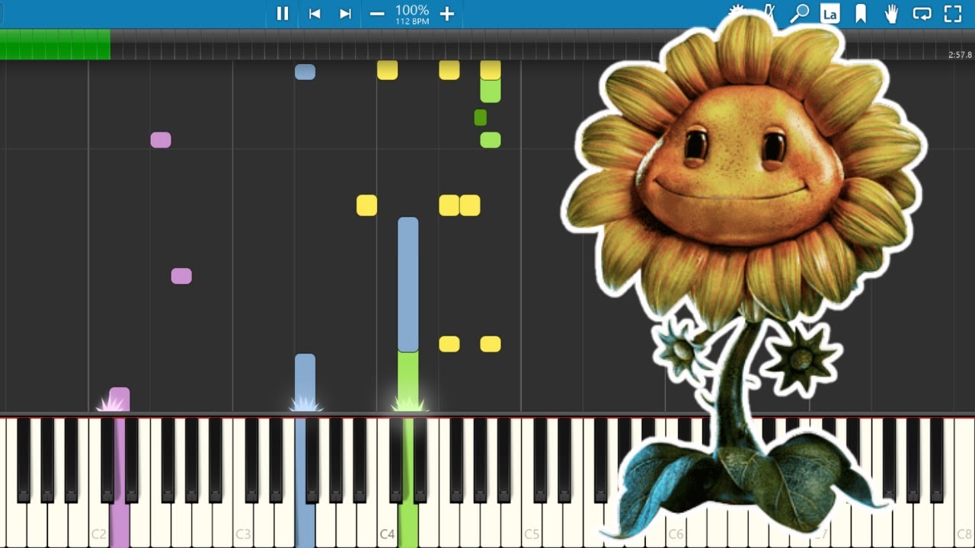The width and height of the screenshot is (975, 548).
Task: Click the long blue falling note bar
Action: coord(408,285)
